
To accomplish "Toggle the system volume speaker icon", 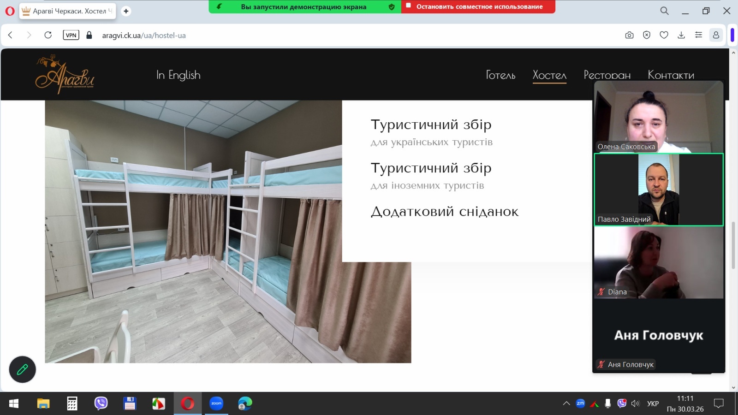I will 635,403.
